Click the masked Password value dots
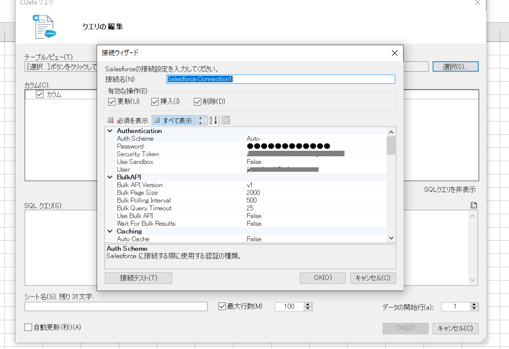This screenshot has width=509, height=349. pyautogui.click(x=289, y=146)
